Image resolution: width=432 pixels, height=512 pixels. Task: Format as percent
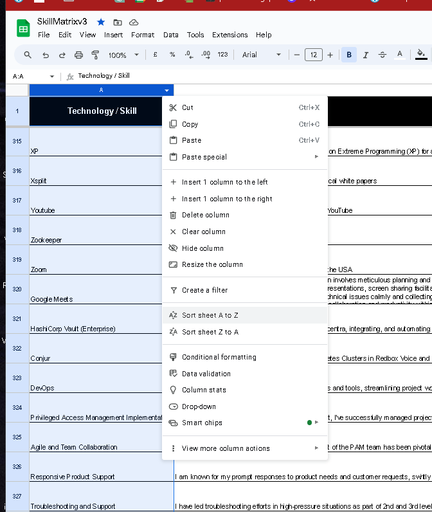coord(172,55)
